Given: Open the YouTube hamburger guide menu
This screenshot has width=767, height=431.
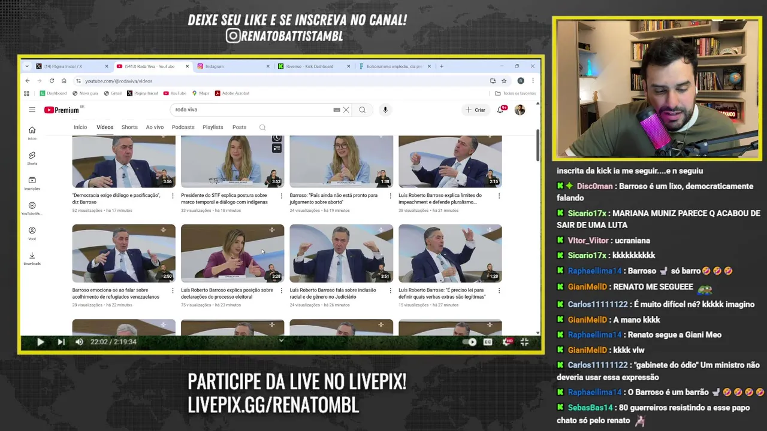Looking at the screenshot, I should (x=32, y=110).
